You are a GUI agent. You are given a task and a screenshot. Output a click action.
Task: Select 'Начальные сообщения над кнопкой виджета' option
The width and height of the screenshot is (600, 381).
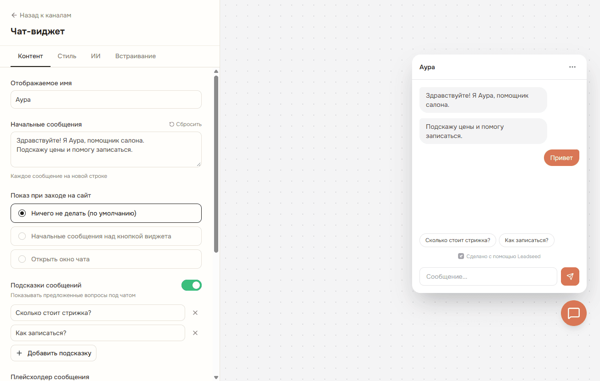pyautogui.click(x=106, y=236)
